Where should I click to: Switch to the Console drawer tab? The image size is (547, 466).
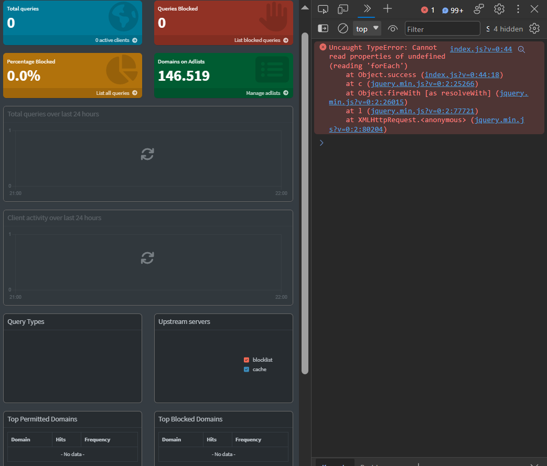(335, 464)
